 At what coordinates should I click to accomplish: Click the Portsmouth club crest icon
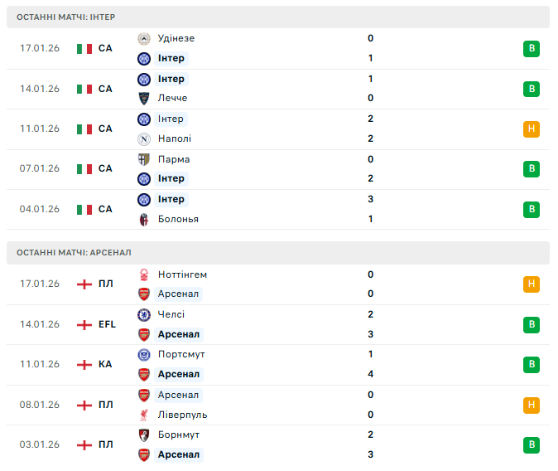tap(144, 354)
